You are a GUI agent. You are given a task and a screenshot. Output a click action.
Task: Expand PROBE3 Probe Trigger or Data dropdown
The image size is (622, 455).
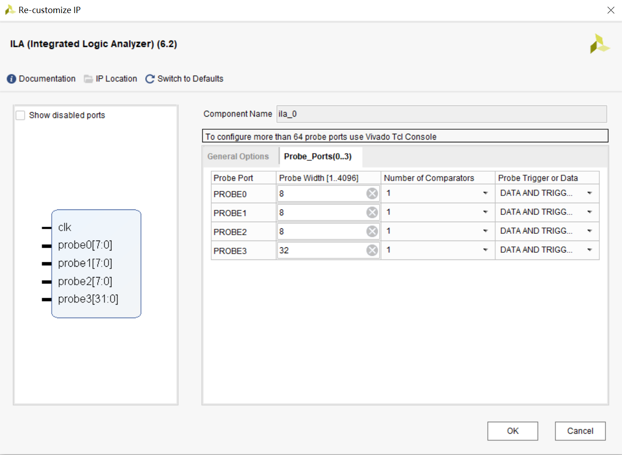(x=590, y=250)
